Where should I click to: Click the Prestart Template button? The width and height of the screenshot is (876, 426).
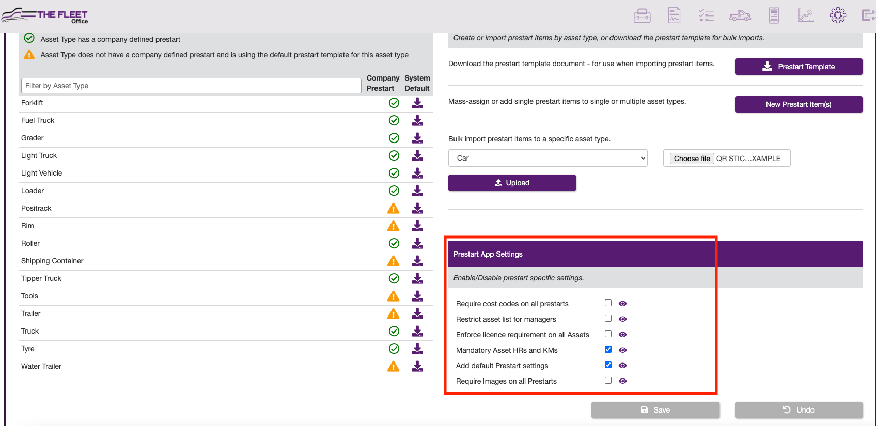coord(799,67)
